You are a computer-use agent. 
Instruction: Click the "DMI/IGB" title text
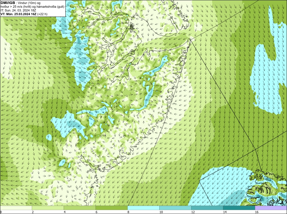click(x=8, y=3)
